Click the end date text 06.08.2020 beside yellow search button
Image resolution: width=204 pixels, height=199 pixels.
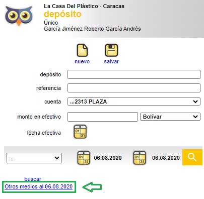(x=166, y=158)
